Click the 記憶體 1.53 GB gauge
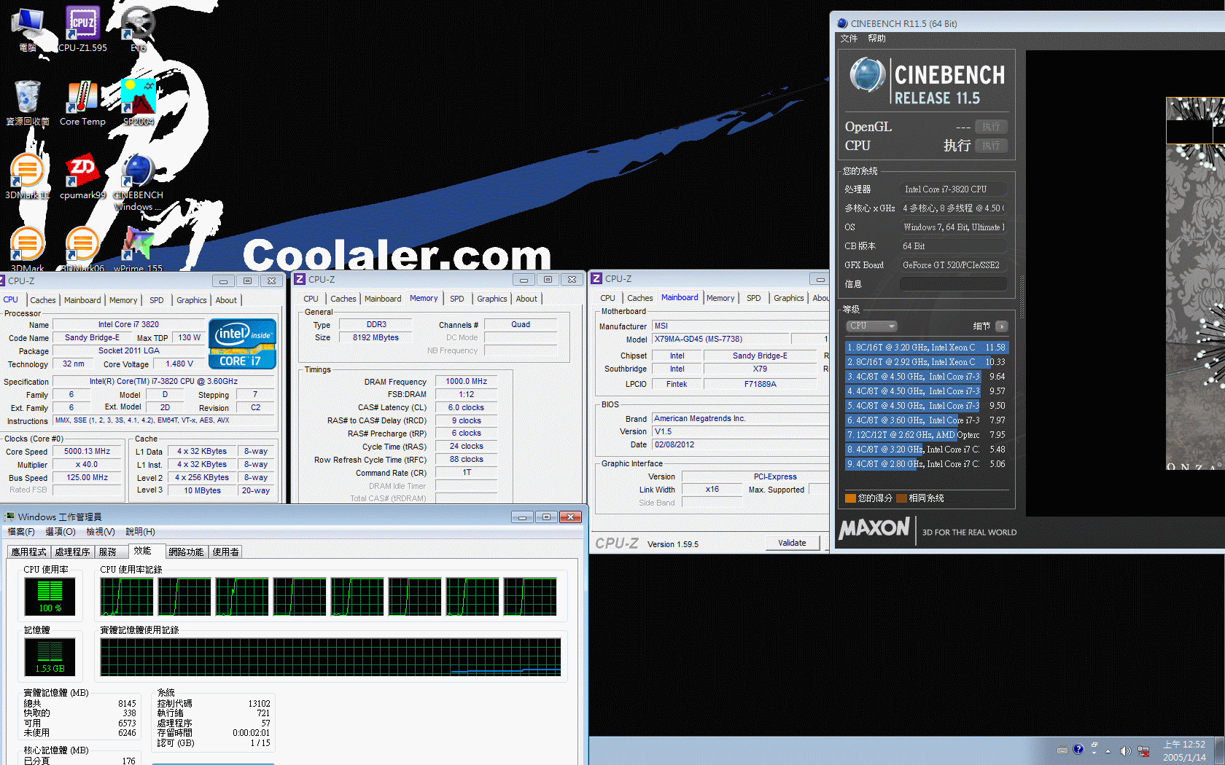 tap(50, 657)
